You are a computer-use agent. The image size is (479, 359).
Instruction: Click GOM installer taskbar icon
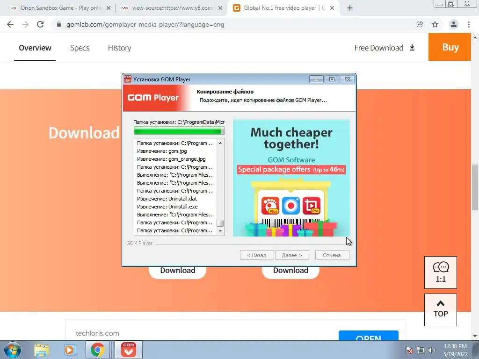129,350
